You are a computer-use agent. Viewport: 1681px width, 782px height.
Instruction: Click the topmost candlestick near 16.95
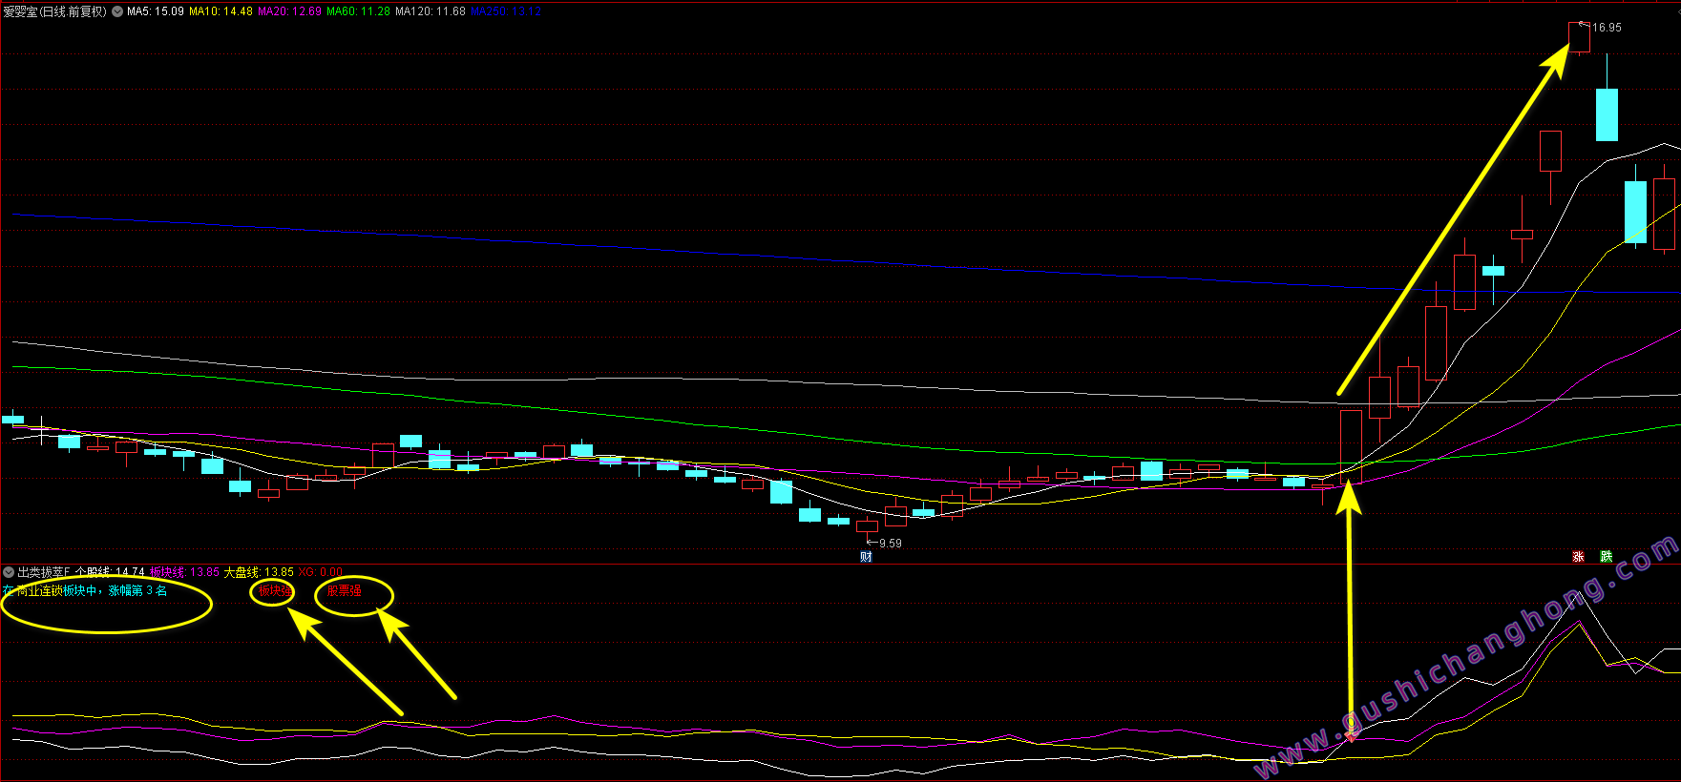(1579, 37)
